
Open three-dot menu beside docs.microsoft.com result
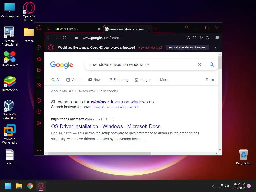(x=113, y=119)
